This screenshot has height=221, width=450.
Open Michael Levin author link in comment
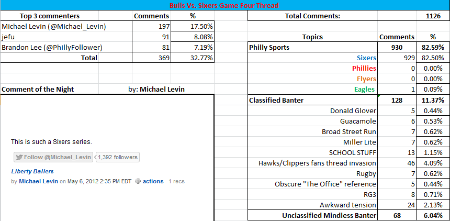pos(38,181)
